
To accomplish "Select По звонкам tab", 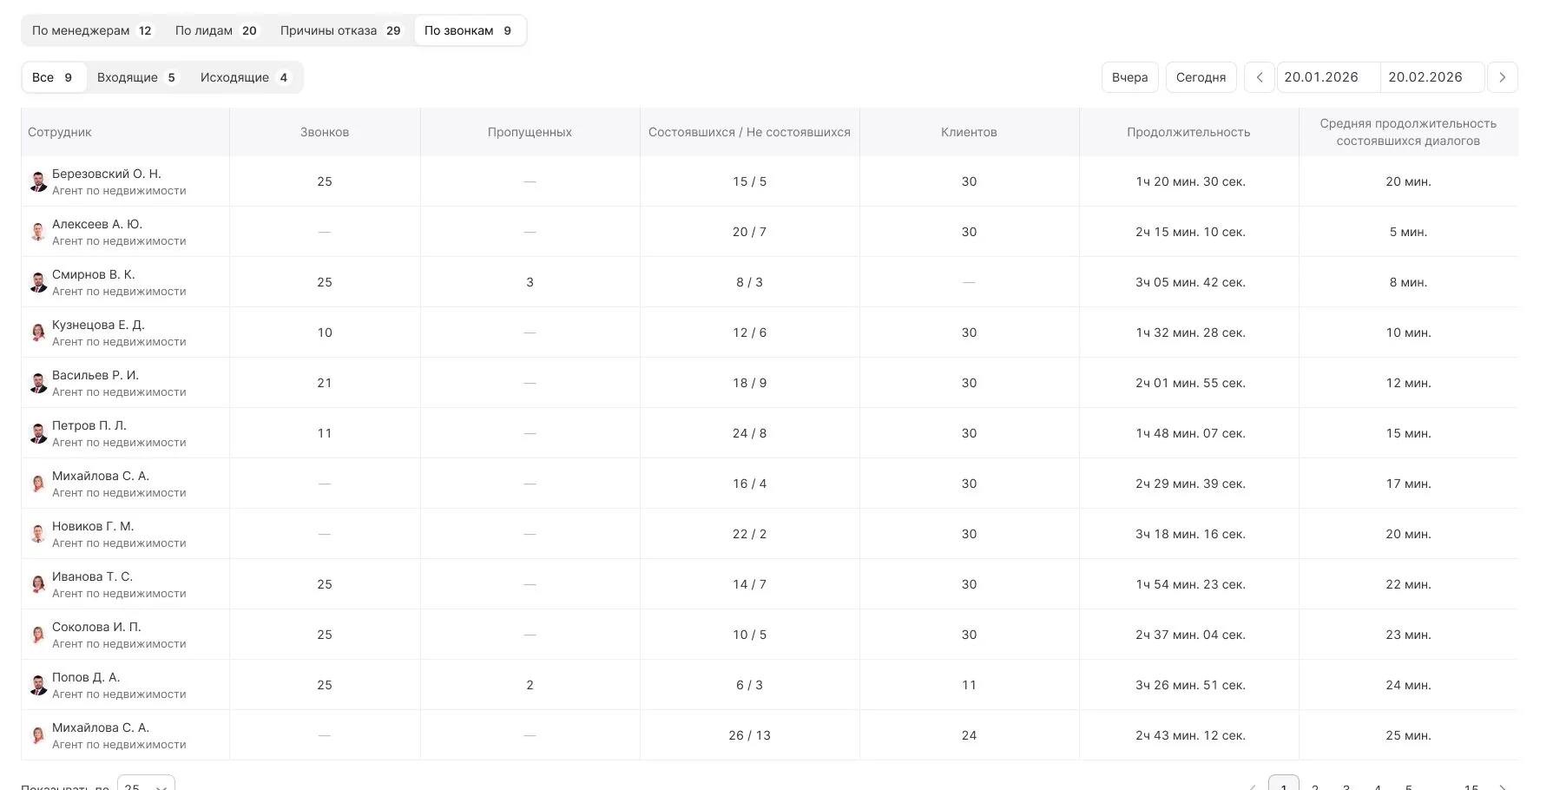I will click(x=469, y=30).
